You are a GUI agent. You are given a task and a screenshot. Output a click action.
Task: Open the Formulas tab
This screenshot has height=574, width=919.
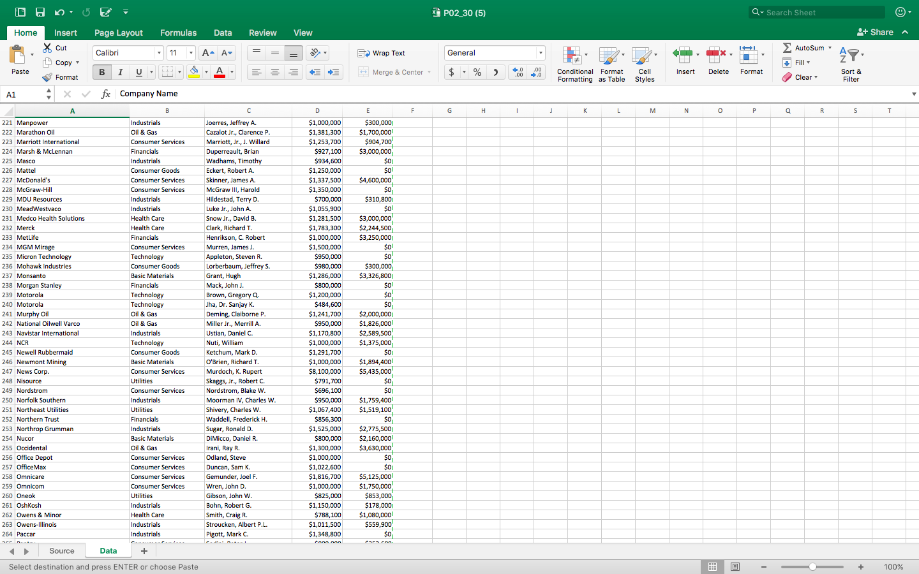(x=178, y=33)
